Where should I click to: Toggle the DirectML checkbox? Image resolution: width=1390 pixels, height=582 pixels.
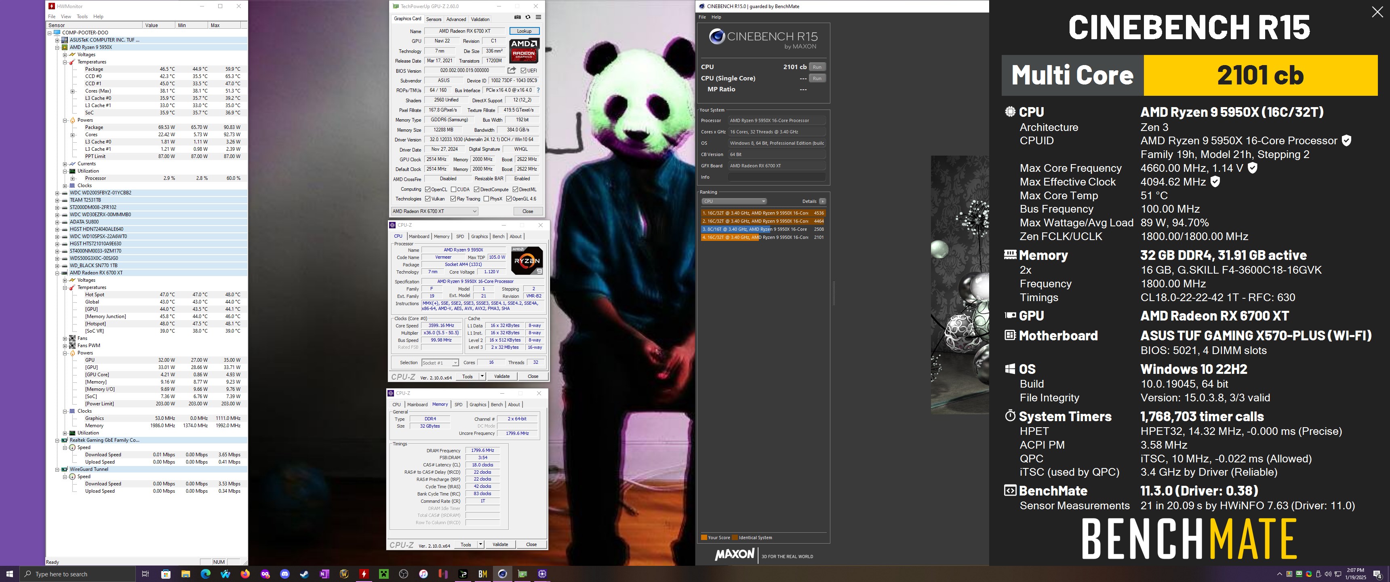tap(515, 190)
